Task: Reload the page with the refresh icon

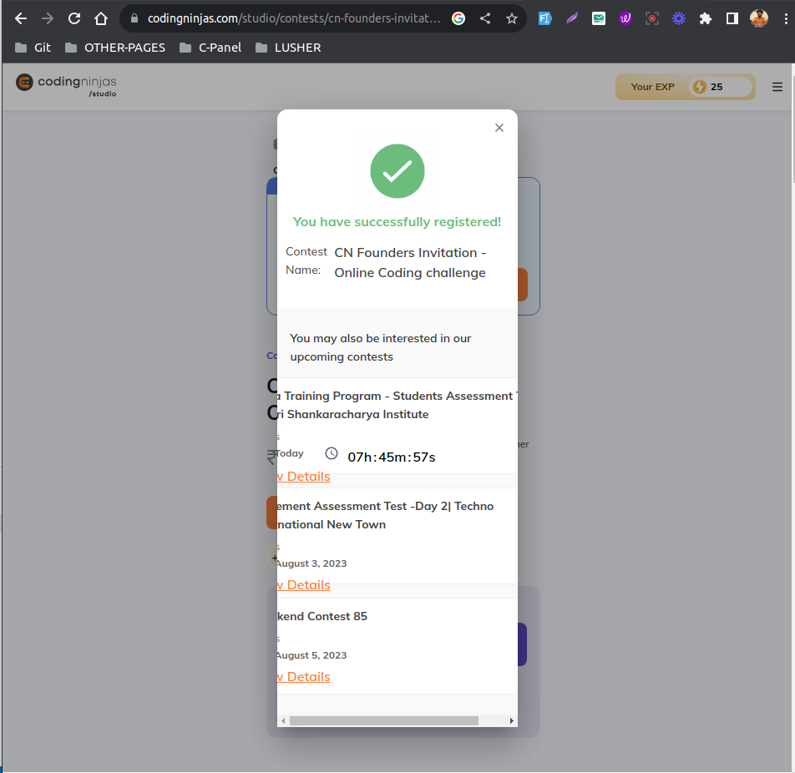Action: [74, 18]
